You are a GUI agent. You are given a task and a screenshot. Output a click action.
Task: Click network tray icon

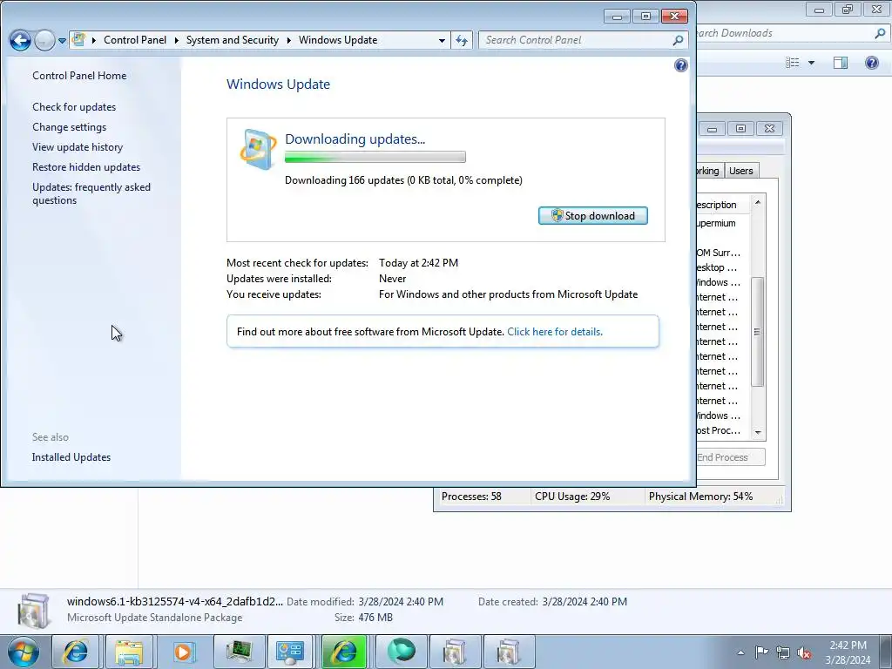pos(783,652)
